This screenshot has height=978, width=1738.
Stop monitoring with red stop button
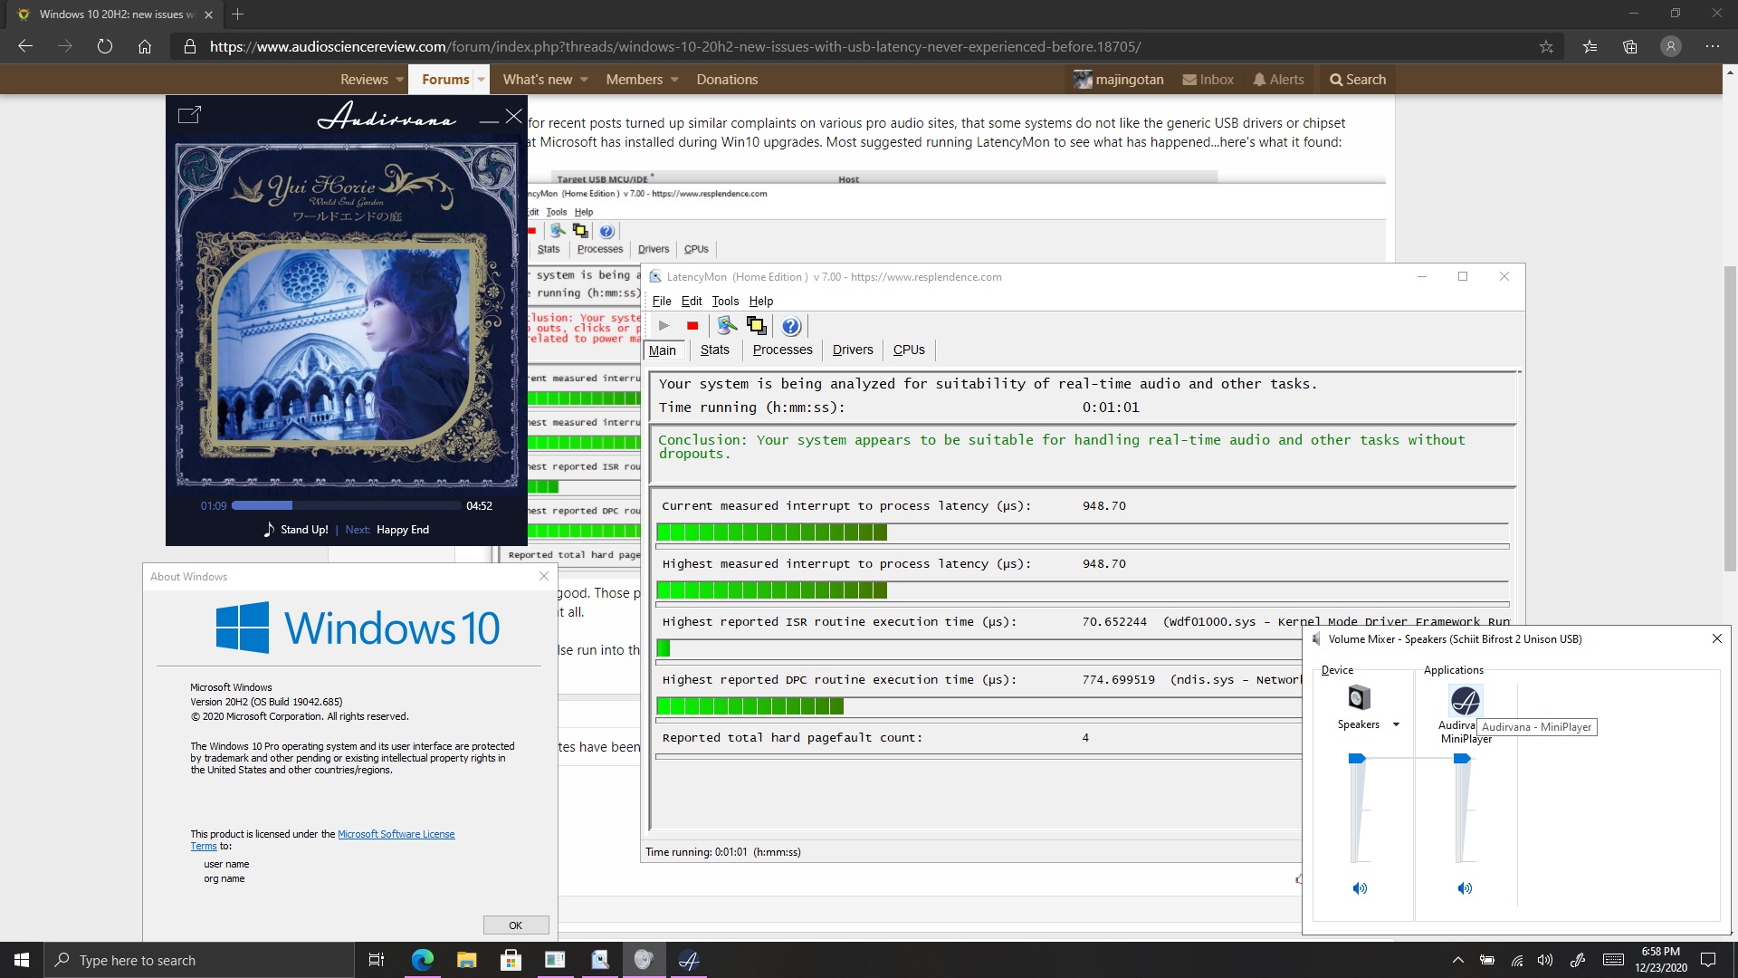[x=692, y=326]
